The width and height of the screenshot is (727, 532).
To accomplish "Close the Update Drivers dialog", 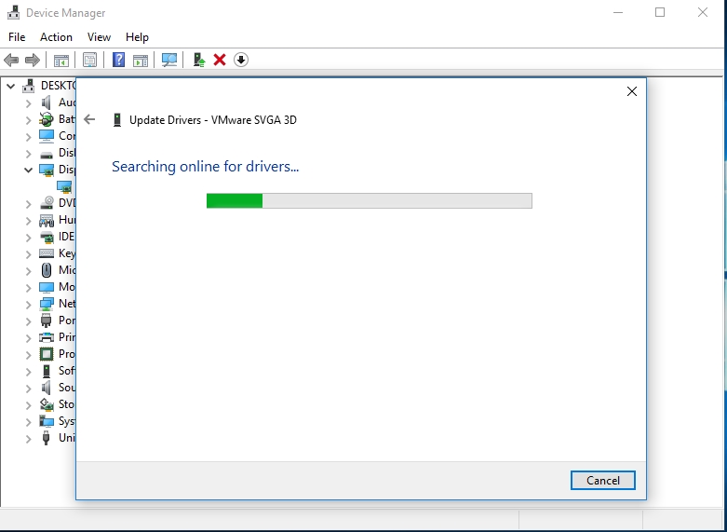I will (631, 91).
